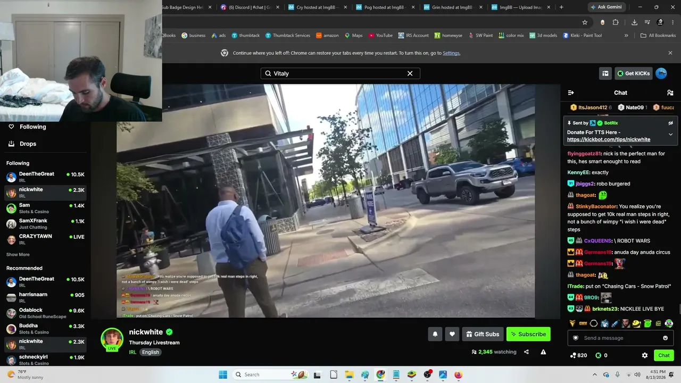Open Firefox from taskbar
Image resolution: width=681 pixels, height=383 pixels.
pyautogui.click(x=459, y=374)
